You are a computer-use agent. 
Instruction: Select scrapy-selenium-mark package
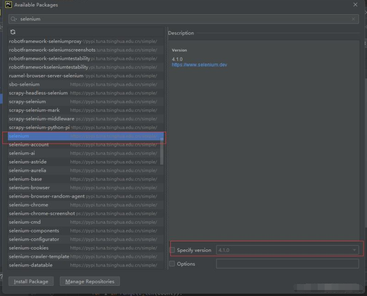86,110
